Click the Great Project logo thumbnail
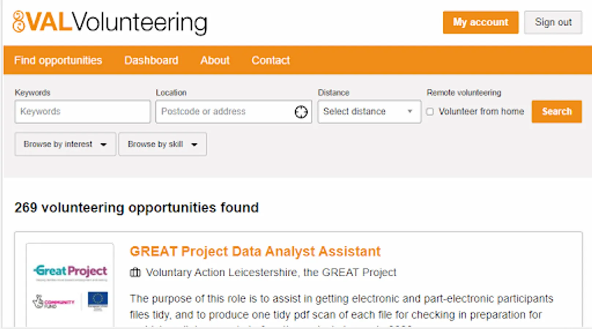592x329 pixels. tap(71, 271)
